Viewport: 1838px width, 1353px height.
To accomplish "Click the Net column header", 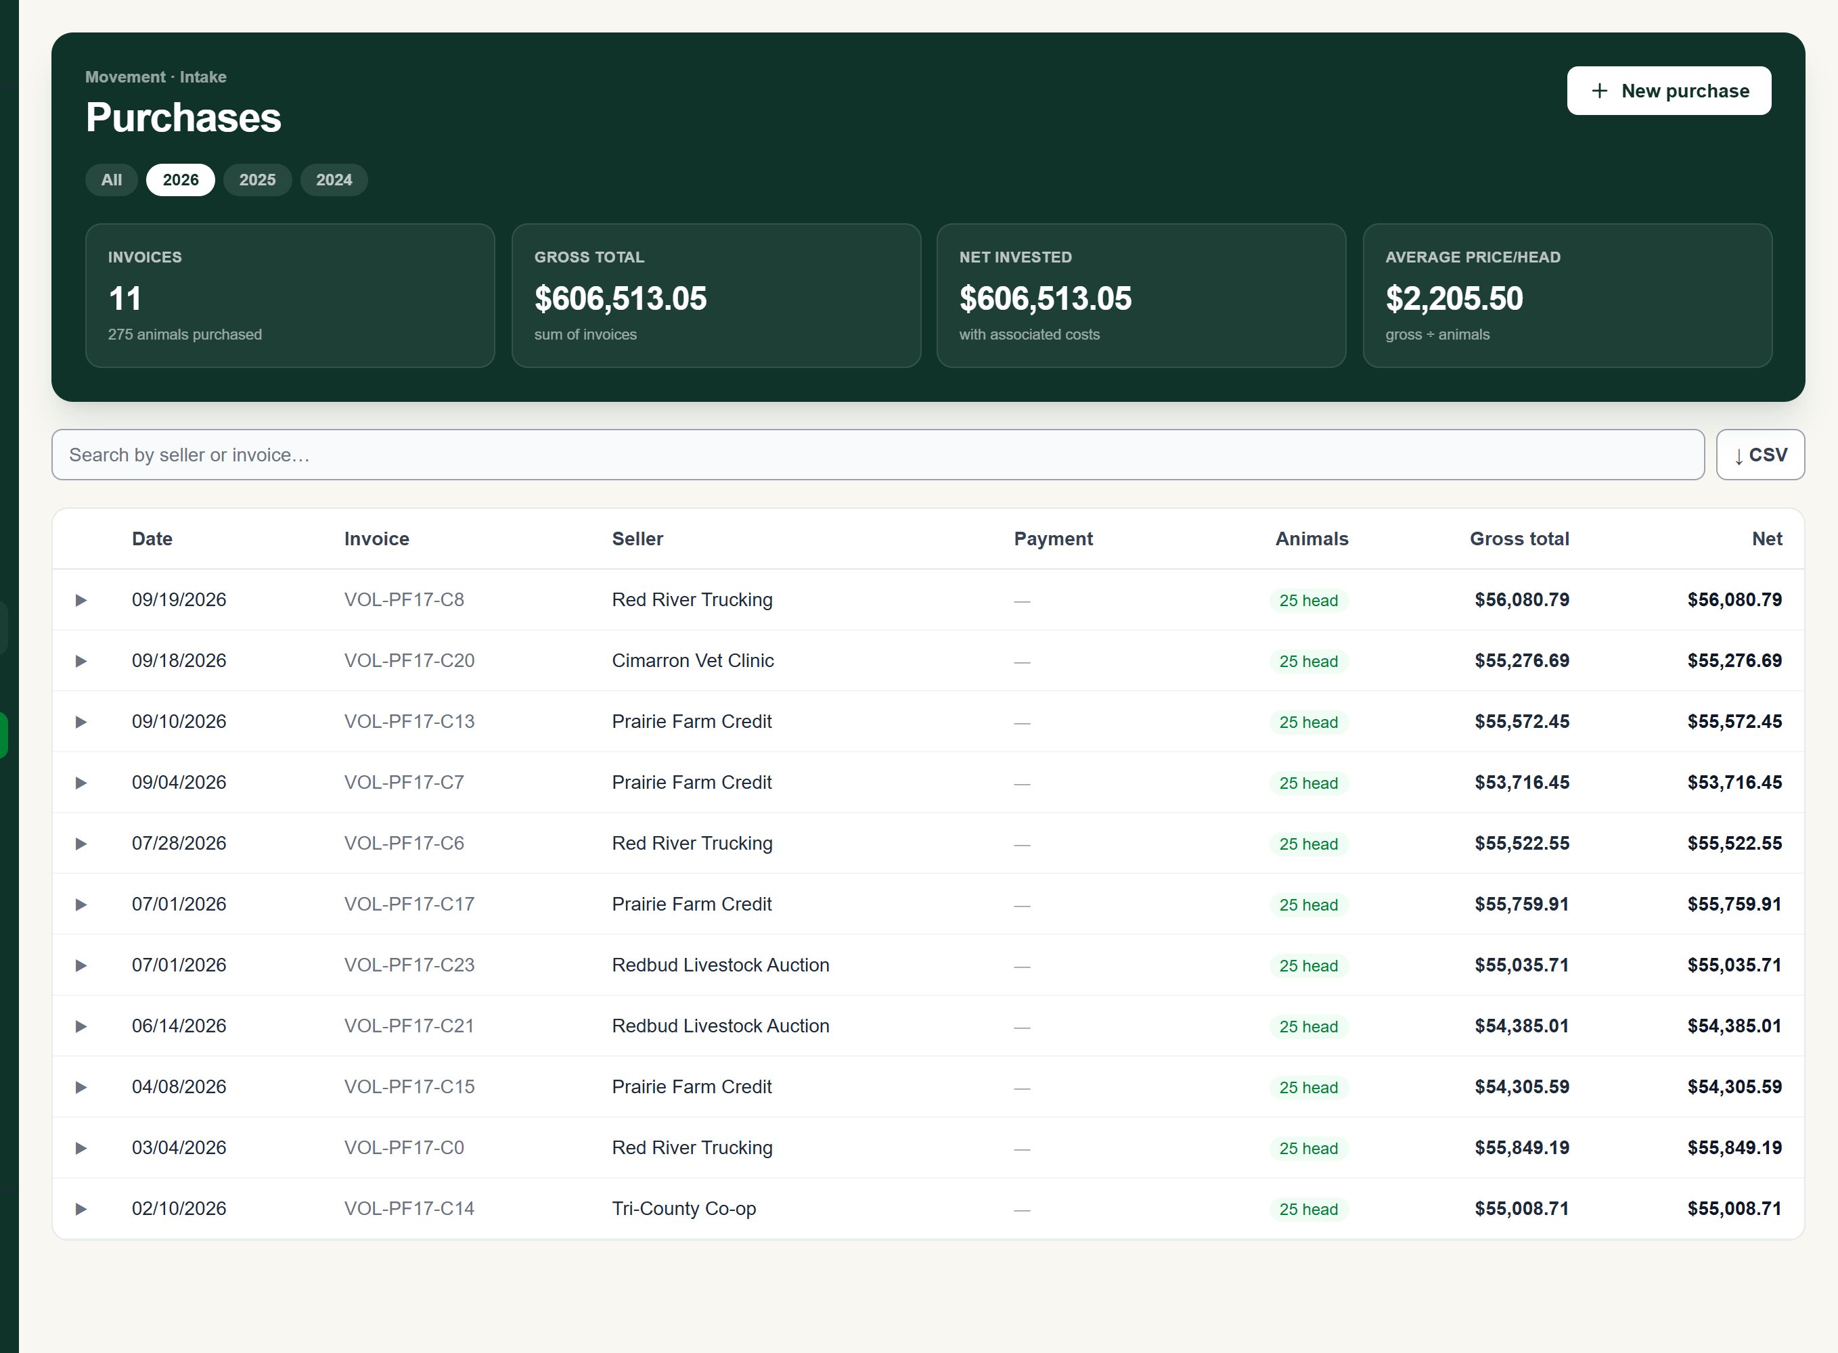I will point(1767,539).
